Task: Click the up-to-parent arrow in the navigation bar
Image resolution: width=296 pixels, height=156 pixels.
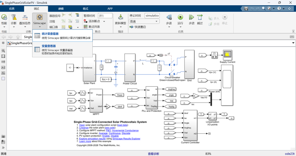Action: pyautogui.click(x=18, y=37)
